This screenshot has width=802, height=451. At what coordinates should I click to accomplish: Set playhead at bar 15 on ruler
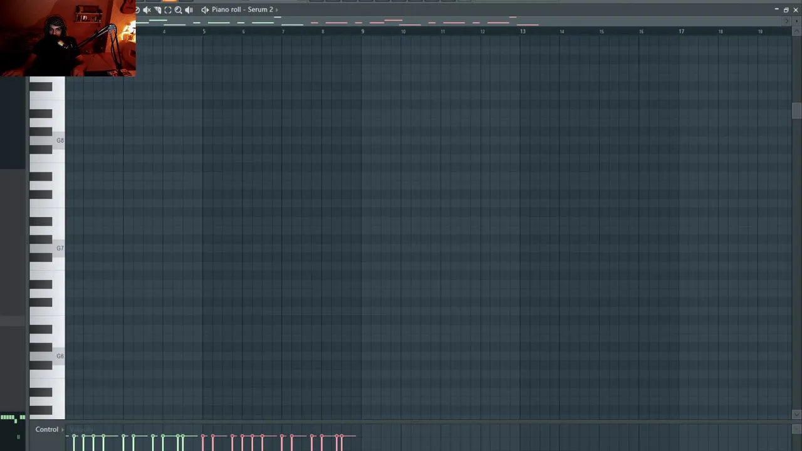point(601,31)
